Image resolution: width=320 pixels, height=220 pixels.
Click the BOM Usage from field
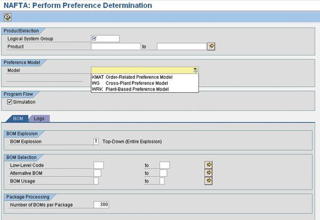[x=96, y=181]
